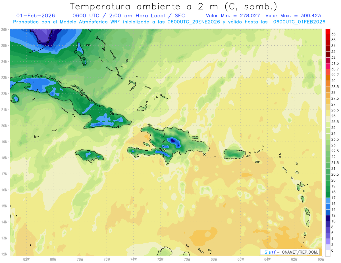Click the legend value 14
Viewport: 341px width, 263px height.
point(333,209)
